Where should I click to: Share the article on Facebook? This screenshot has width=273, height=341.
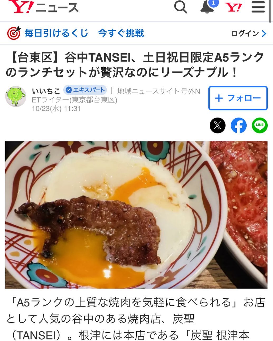coord(239,125)
